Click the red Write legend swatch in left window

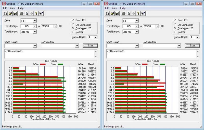point(42,64)
